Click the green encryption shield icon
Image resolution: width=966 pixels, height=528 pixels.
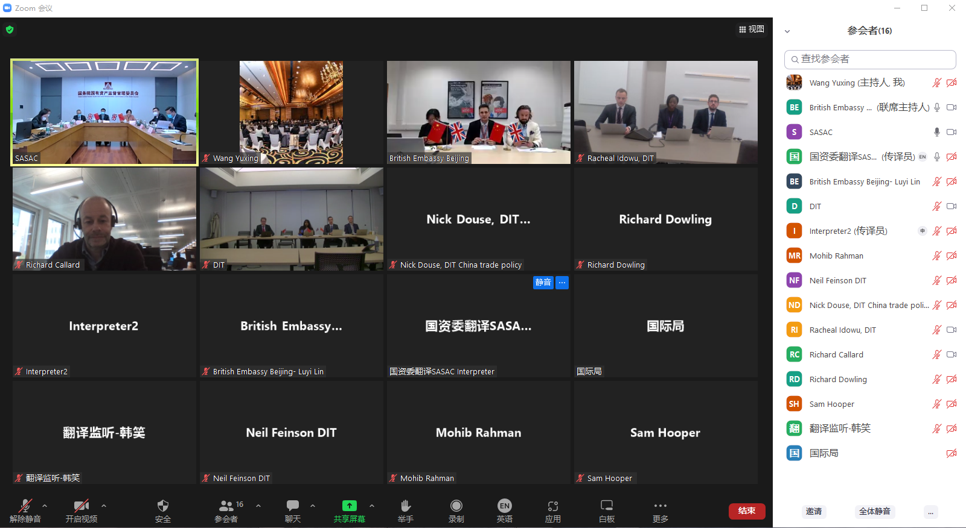tap(10, 30)
